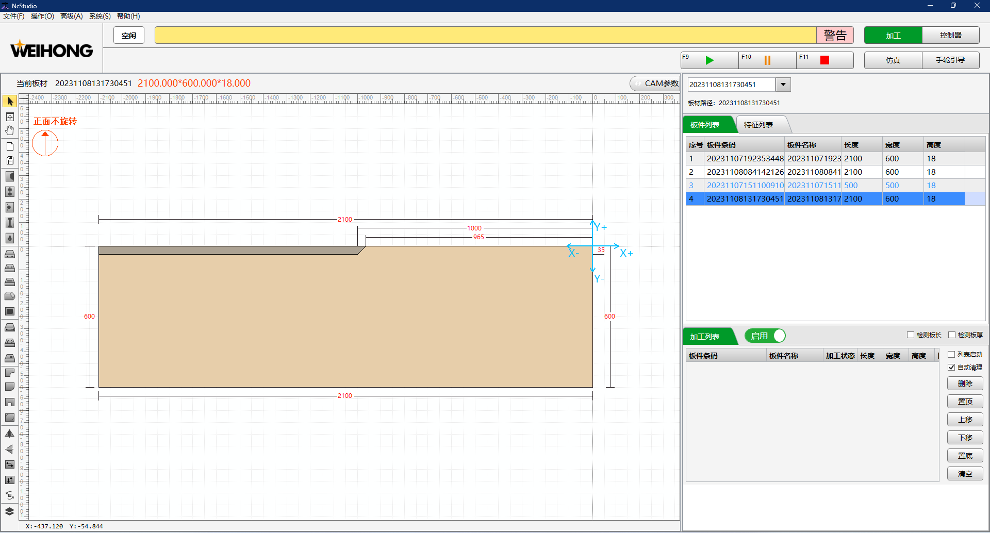Uncheck the 自动清理 checkbox
The height and width of the screenshot is (533, 990).
click(x=951, y=368)
